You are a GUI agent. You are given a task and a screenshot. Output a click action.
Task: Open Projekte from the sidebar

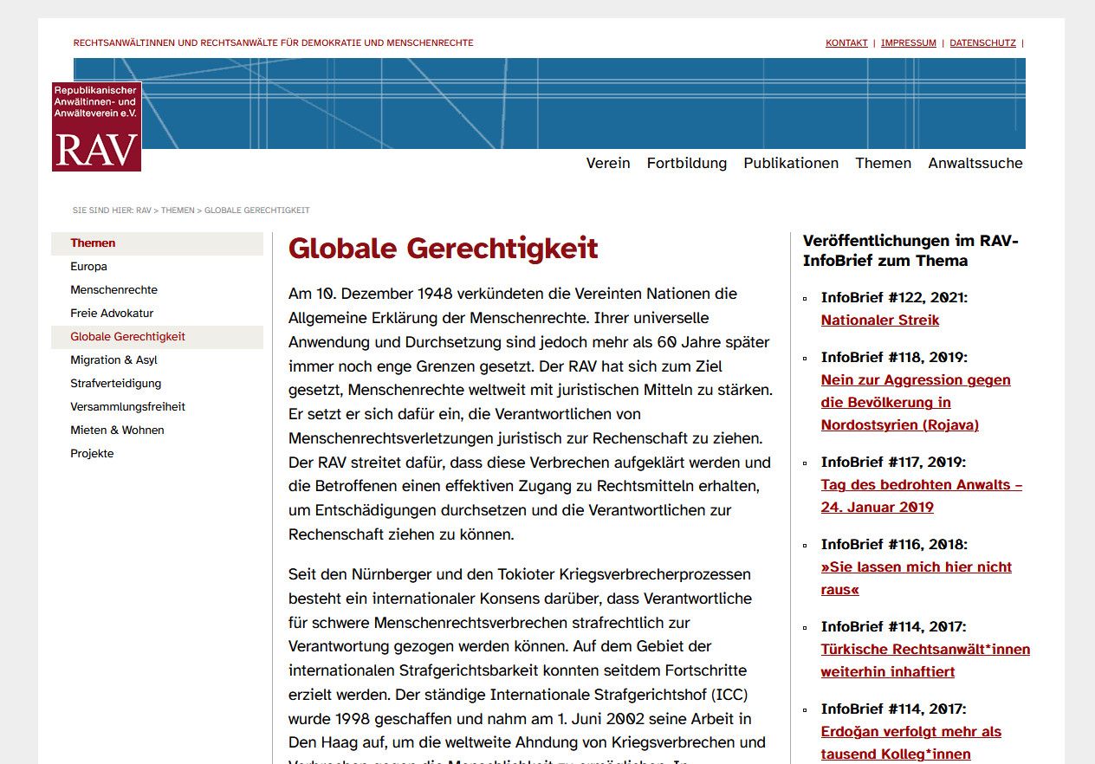[93, 453]
